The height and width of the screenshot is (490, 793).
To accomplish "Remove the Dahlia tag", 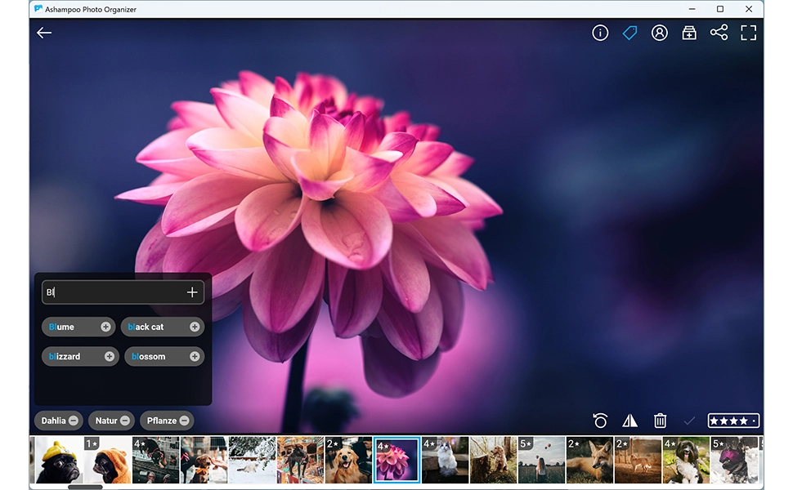I will pos(74,420).
